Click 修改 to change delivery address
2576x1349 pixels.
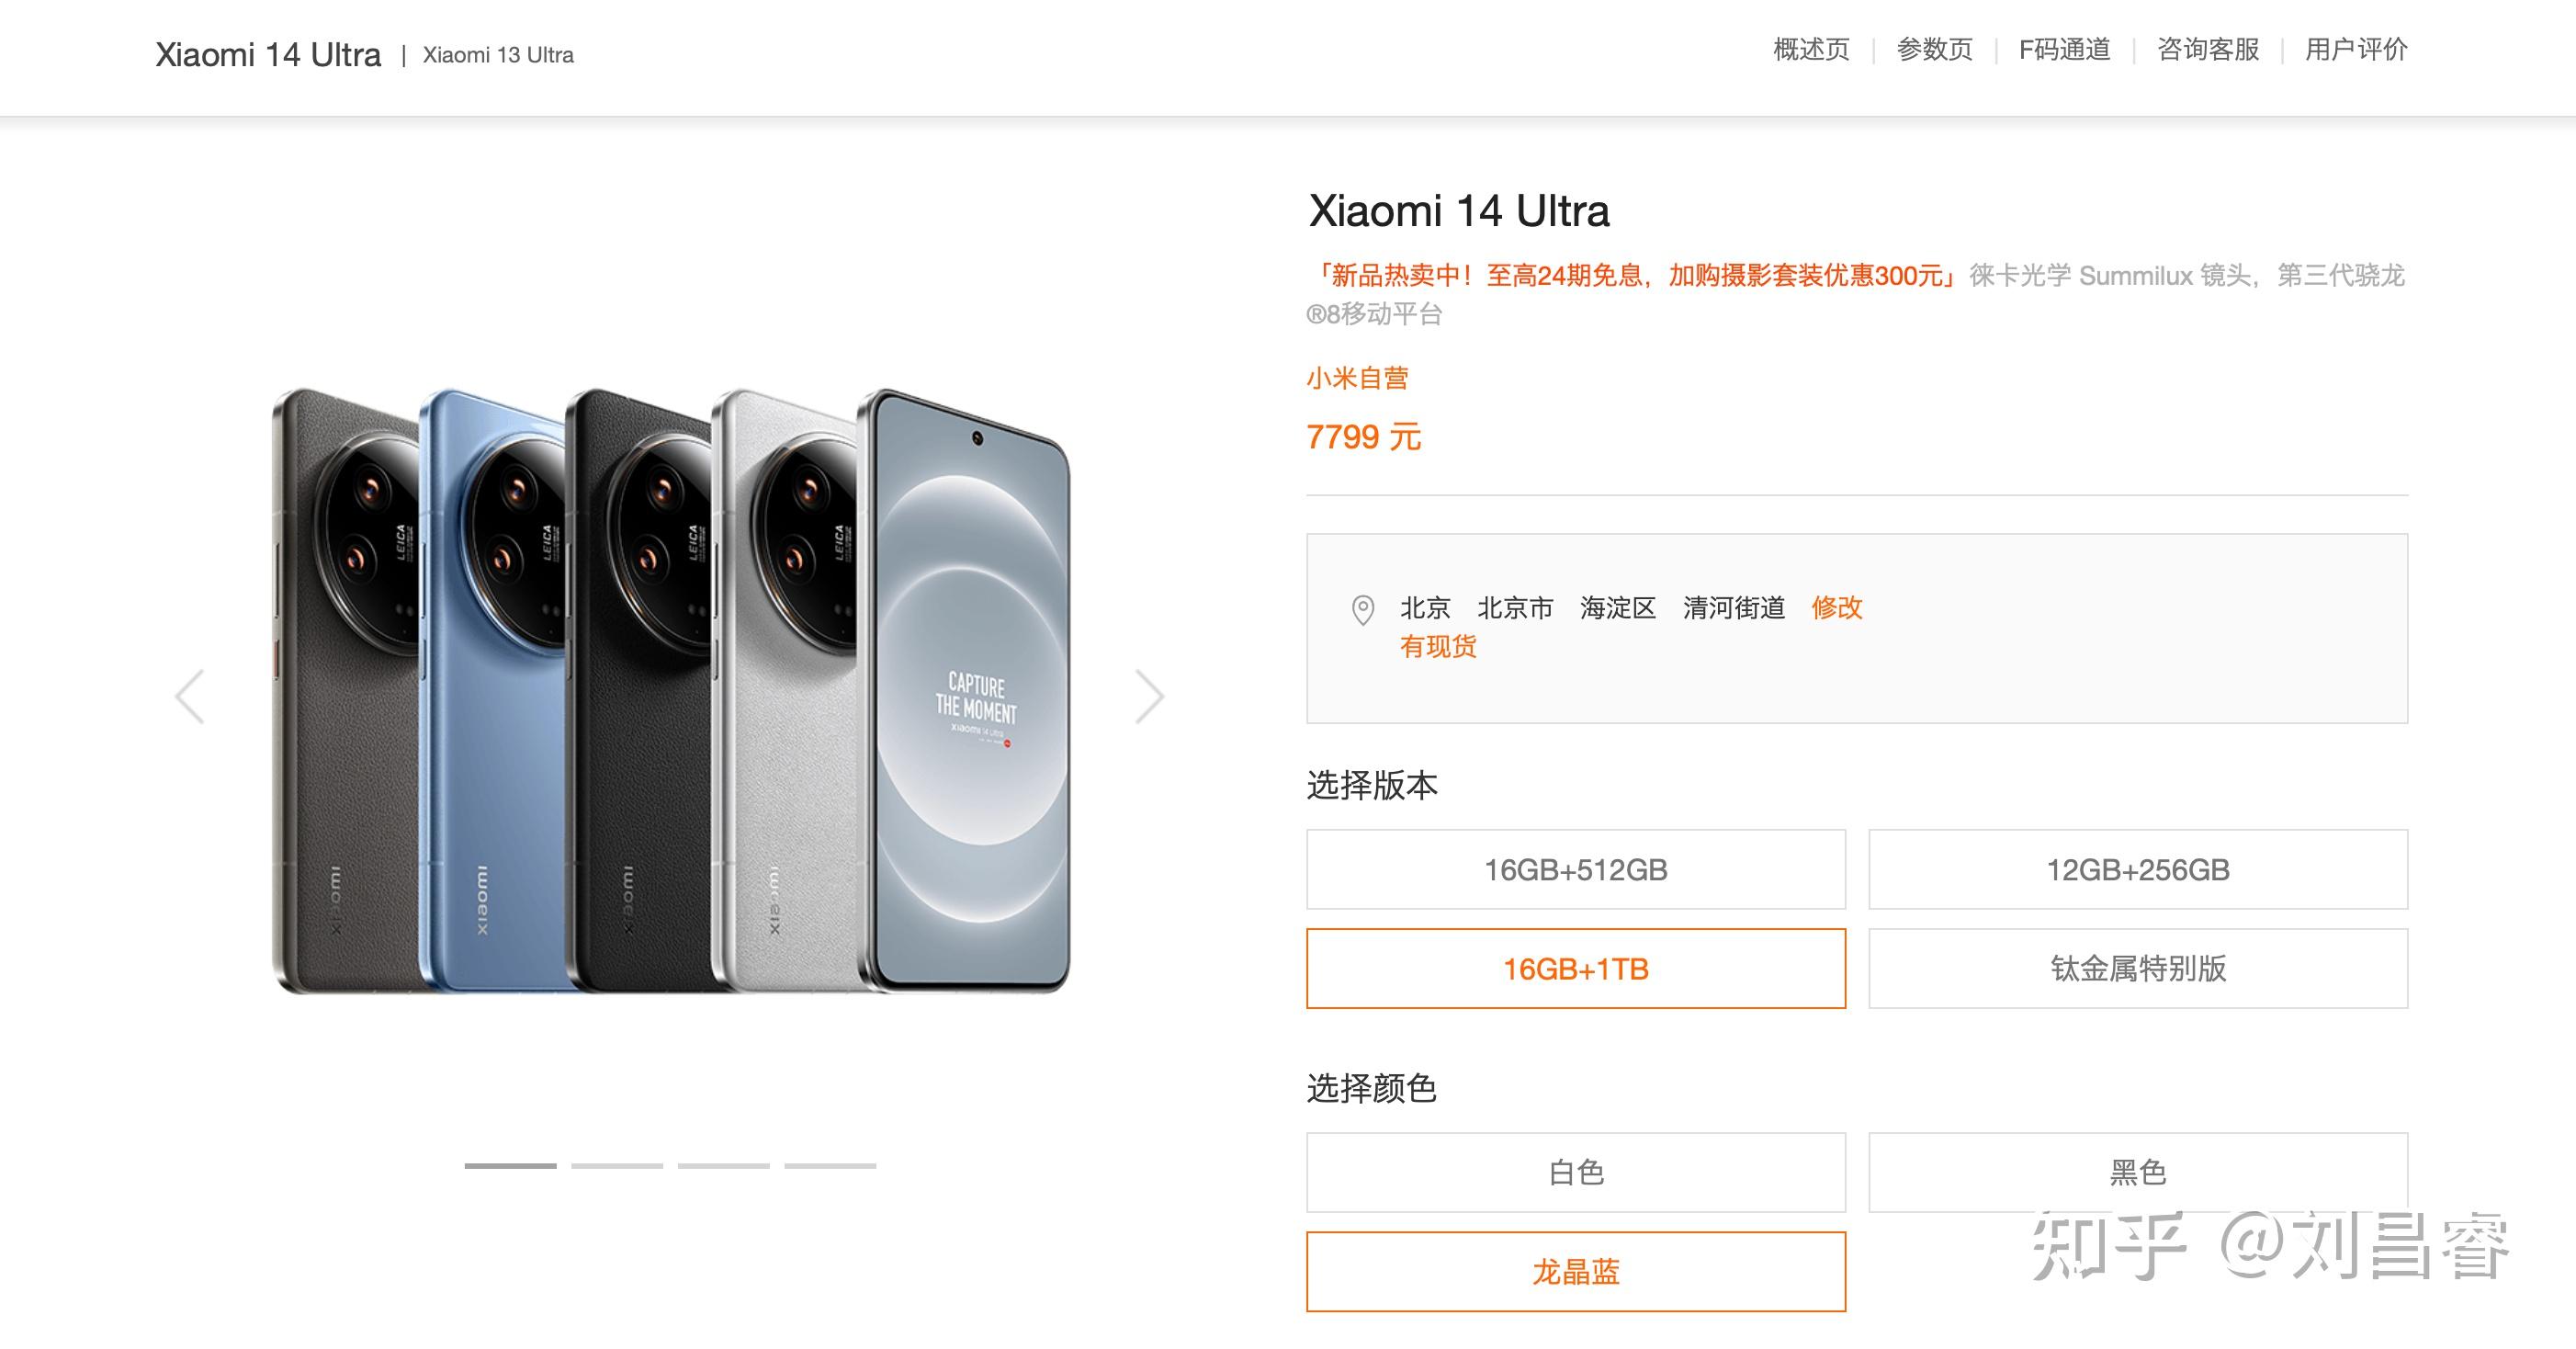(x=1840, y=608)
